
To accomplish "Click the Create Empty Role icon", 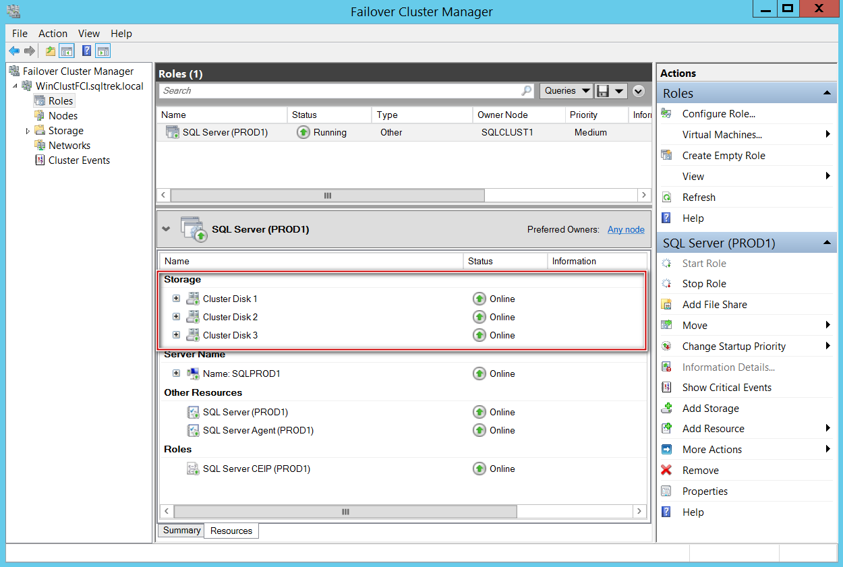I will point(666,155).
